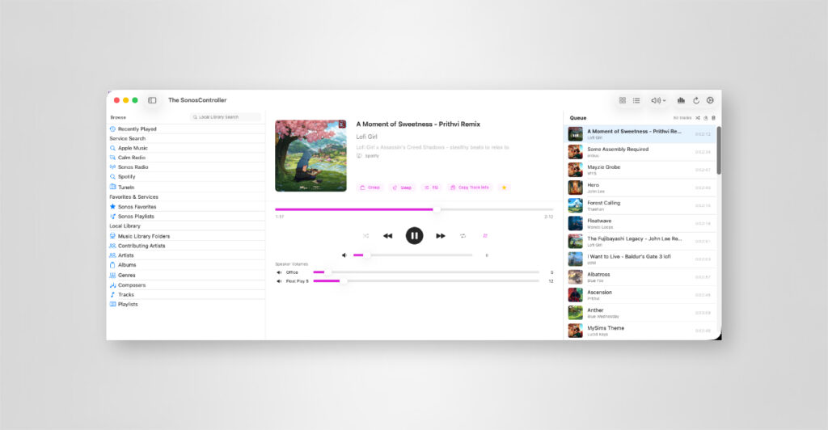Open Spotify service search
This screenshot has height=430, width=828.
(x=126, y=176)
